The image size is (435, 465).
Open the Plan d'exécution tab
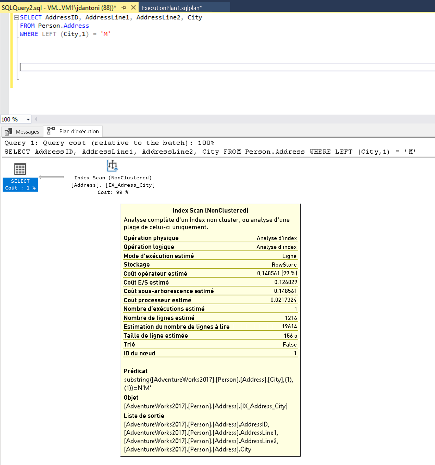point(73,131)
